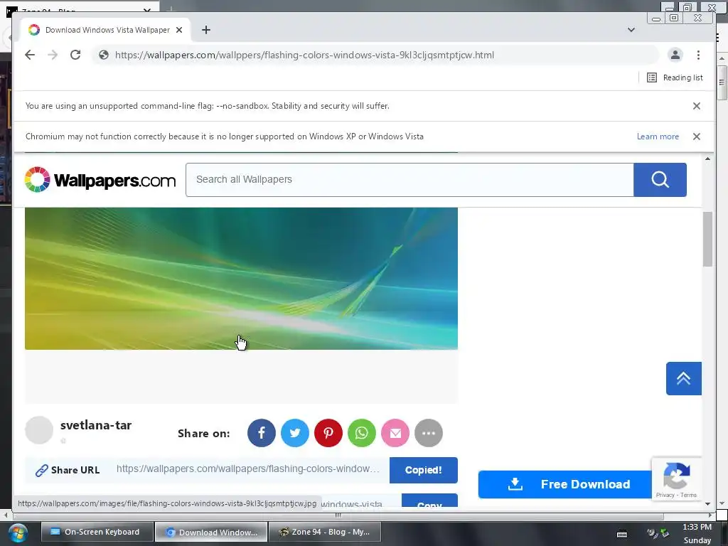Screen dimensions: 728x546
Task: Open the Chromium three-dot menu
Action: coord(698,55)
